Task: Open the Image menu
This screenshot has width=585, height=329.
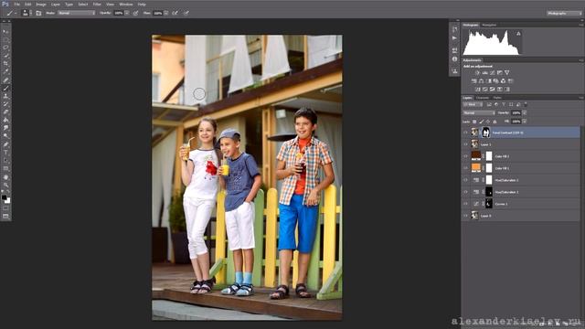Action: pyautogui.click(x=41, y=5)
